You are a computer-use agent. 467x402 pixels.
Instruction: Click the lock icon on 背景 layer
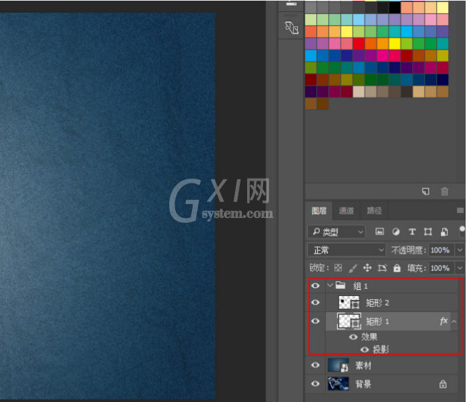tap(443, 384)
